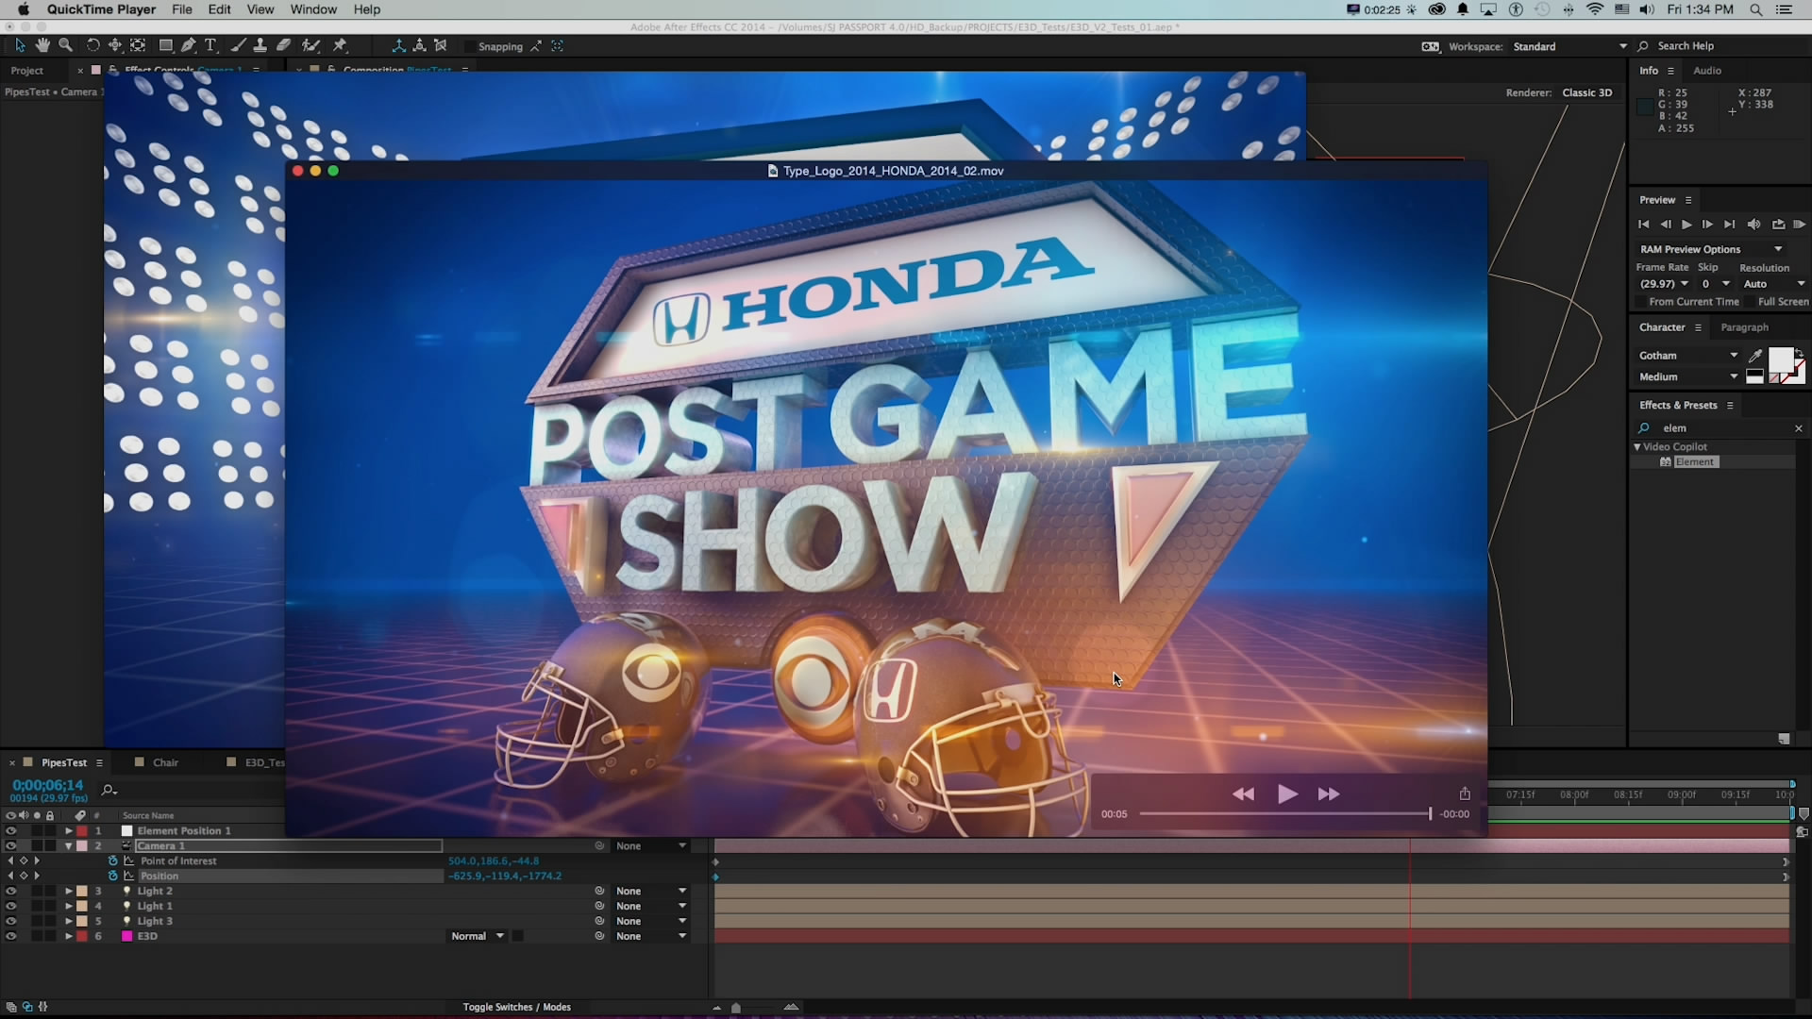This screenshot has width=1812, height=1019.
Task: Open the timeline search magnifier
Action: tap(109, 790)
